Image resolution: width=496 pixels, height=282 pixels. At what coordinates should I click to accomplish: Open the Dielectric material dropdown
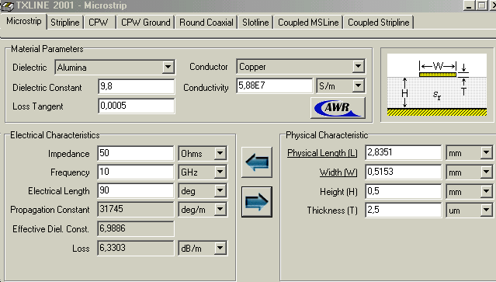pos(168,67)
